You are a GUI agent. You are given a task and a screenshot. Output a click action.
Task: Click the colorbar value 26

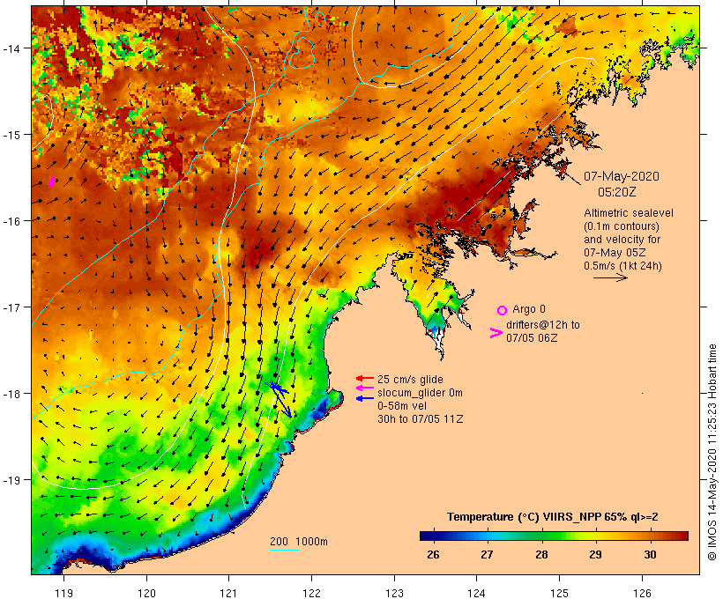click(x=433, y=554)
